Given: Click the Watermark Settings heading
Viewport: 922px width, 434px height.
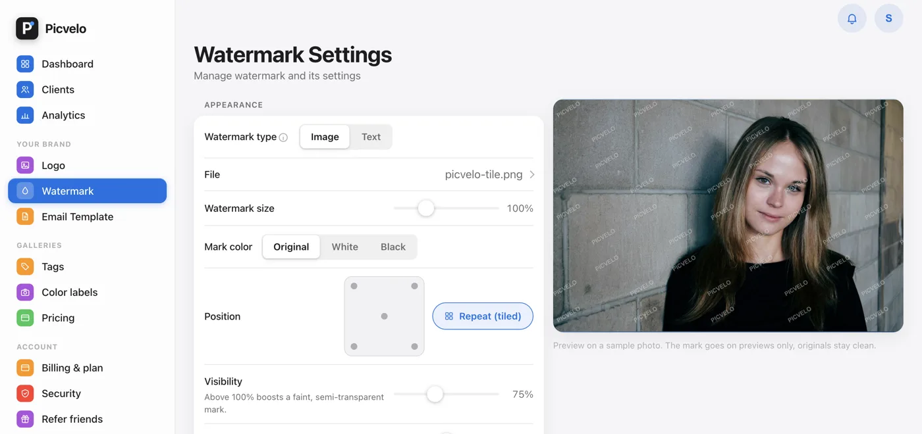Looking at the screenshot, I should pyautogui.click(x=292, y=55).
